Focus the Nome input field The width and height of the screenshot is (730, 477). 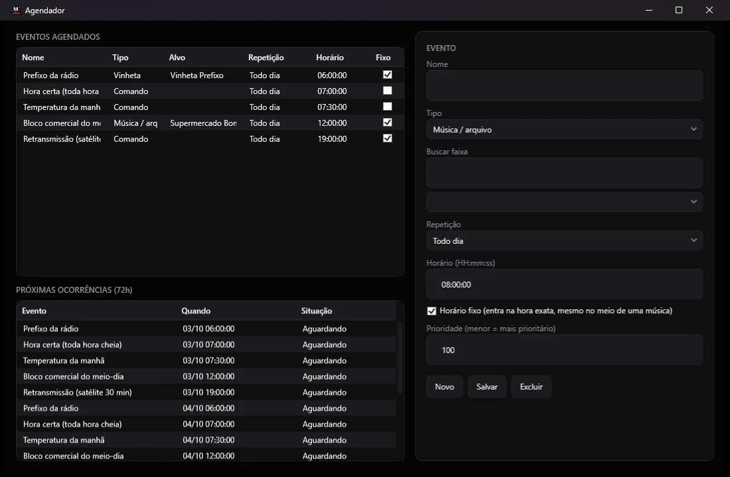[x=564, y=85]
